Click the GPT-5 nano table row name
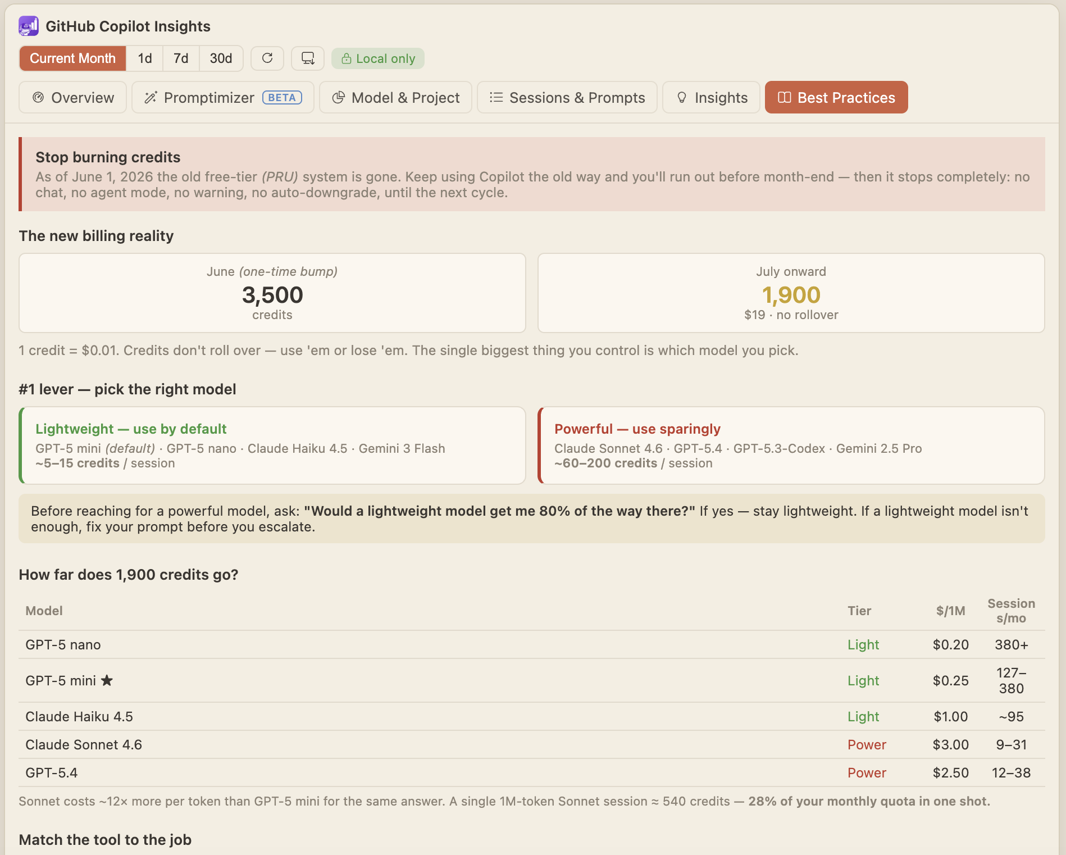This screenshot has width=1066, height=855. coord(63,644)
